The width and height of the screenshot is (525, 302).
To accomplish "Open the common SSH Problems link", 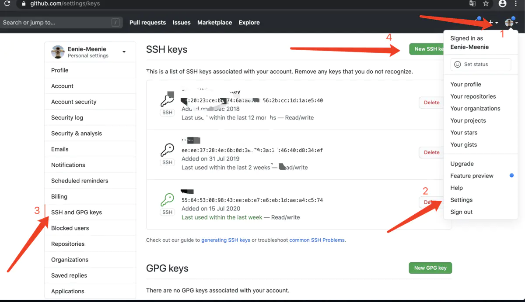I will [x=317, y=240].
